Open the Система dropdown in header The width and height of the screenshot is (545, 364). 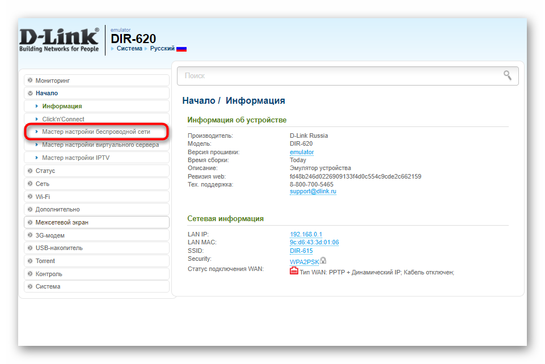[x=129, y=49]
